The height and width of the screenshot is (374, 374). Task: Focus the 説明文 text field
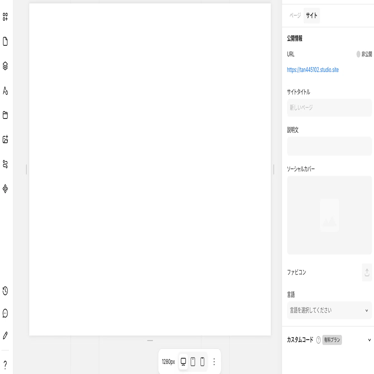click(329, 146)
